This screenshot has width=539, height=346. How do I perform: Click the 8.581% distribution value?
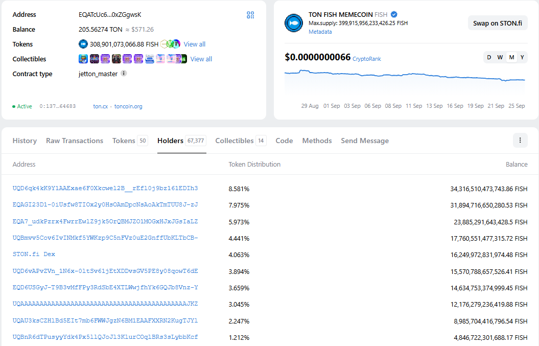239,189
